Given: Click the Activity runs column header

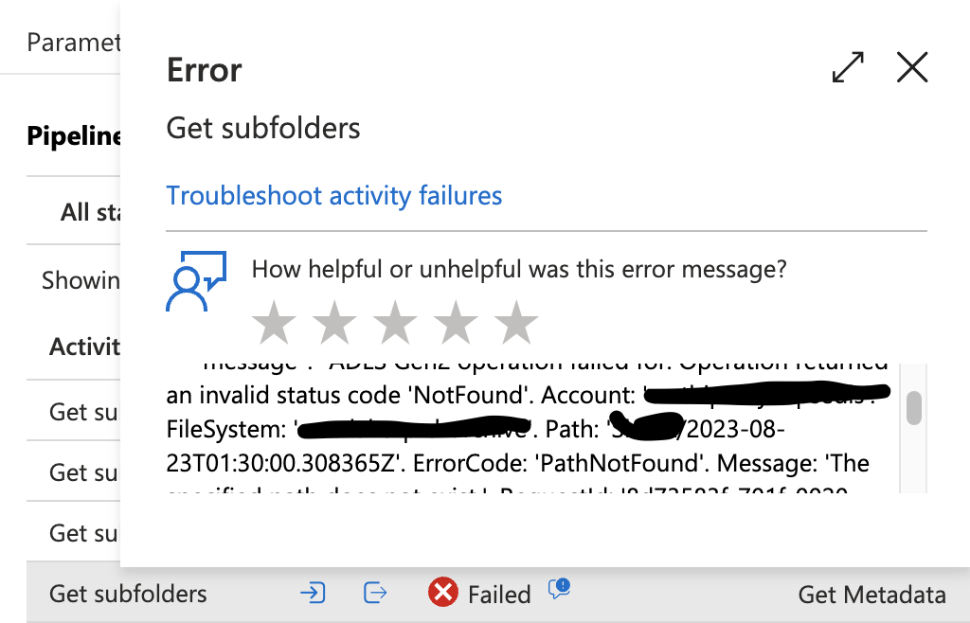Looking at the screenshot, I should click(85, 347).
